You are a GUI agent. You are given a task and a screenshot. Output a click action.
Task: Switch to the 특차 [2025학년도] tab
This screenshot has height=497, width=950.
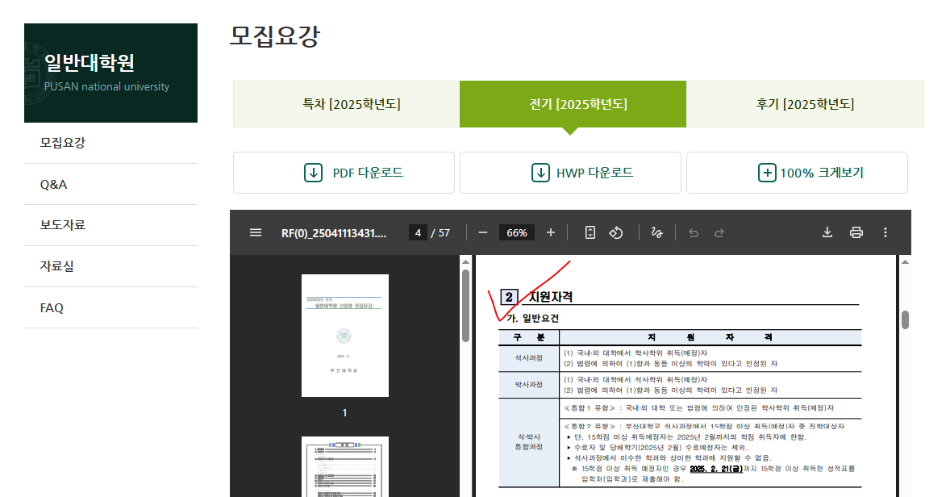tap(347, 104)
